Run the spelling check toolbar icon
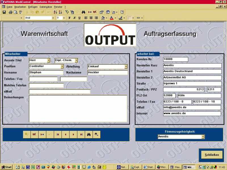This screenshot has height=170, width=227. (21, 12)
